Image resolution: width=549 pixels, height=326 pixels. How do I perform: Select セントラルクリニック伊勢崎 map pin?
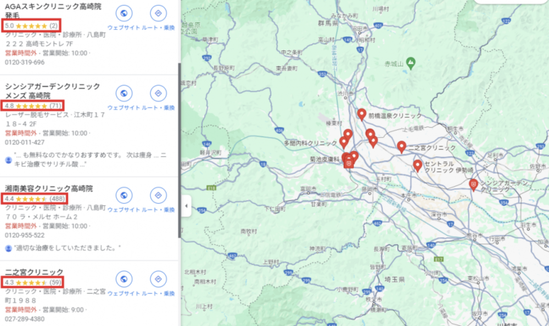click(x=417, y=165)
